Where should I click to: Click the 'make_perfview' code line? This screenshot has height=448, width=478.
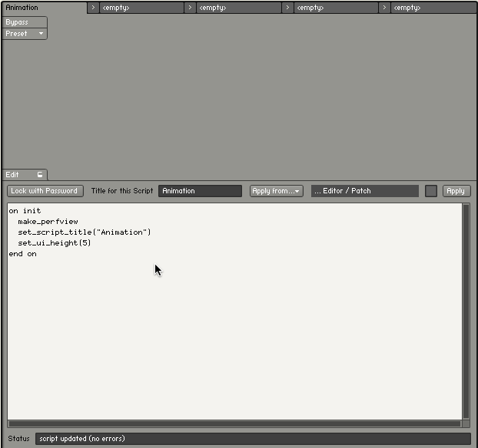pyautogui.click(x=48, y=222)
